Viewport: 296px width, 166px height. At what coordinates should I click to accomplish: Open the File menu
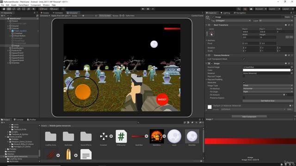coord(2,5)
